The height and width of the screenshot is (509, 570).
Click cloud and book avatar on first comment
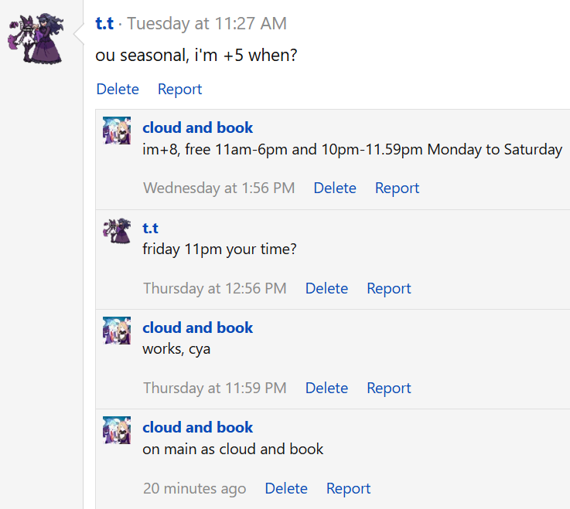pyautogui.click(x=117, y=131)
